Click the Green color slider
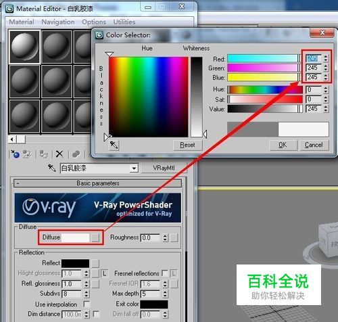This screenshot has width=338, height=322. tap(264, 68)
